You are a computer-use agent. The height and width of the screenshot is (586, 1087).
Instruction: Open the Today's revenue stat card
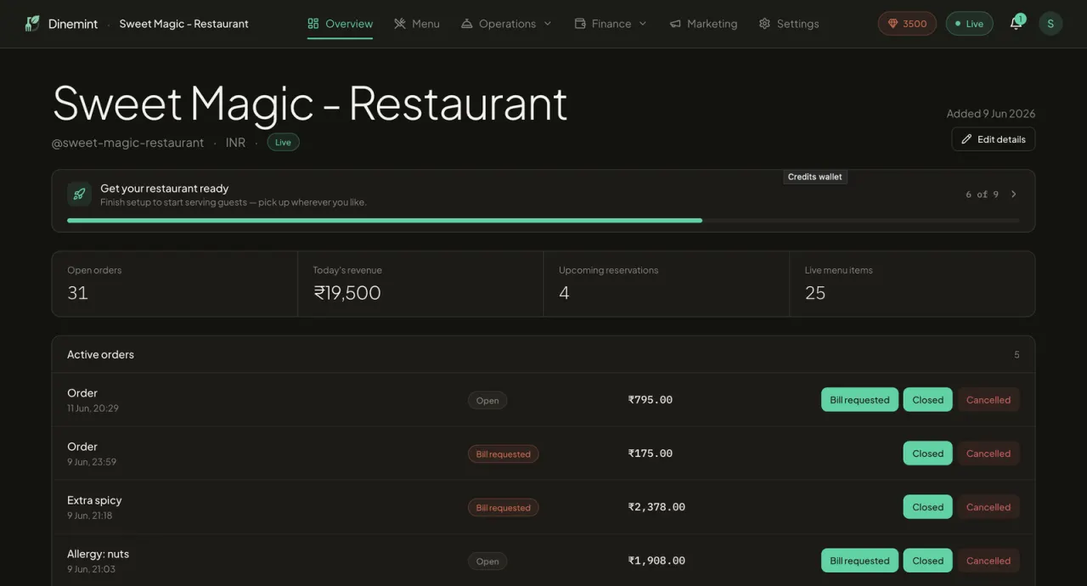420,284
